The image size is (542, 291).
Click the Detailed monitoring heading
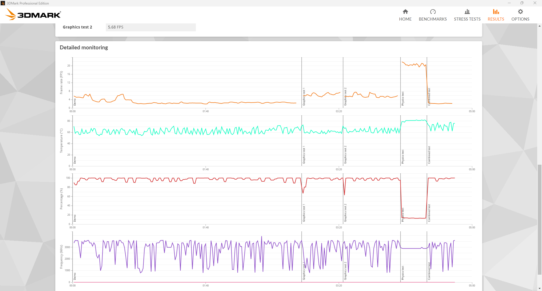point(84,47)
